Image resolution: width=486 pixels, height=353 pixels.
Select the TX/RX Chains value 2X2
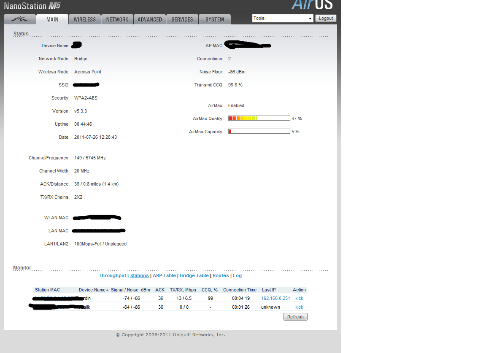[x=78, y=197]
